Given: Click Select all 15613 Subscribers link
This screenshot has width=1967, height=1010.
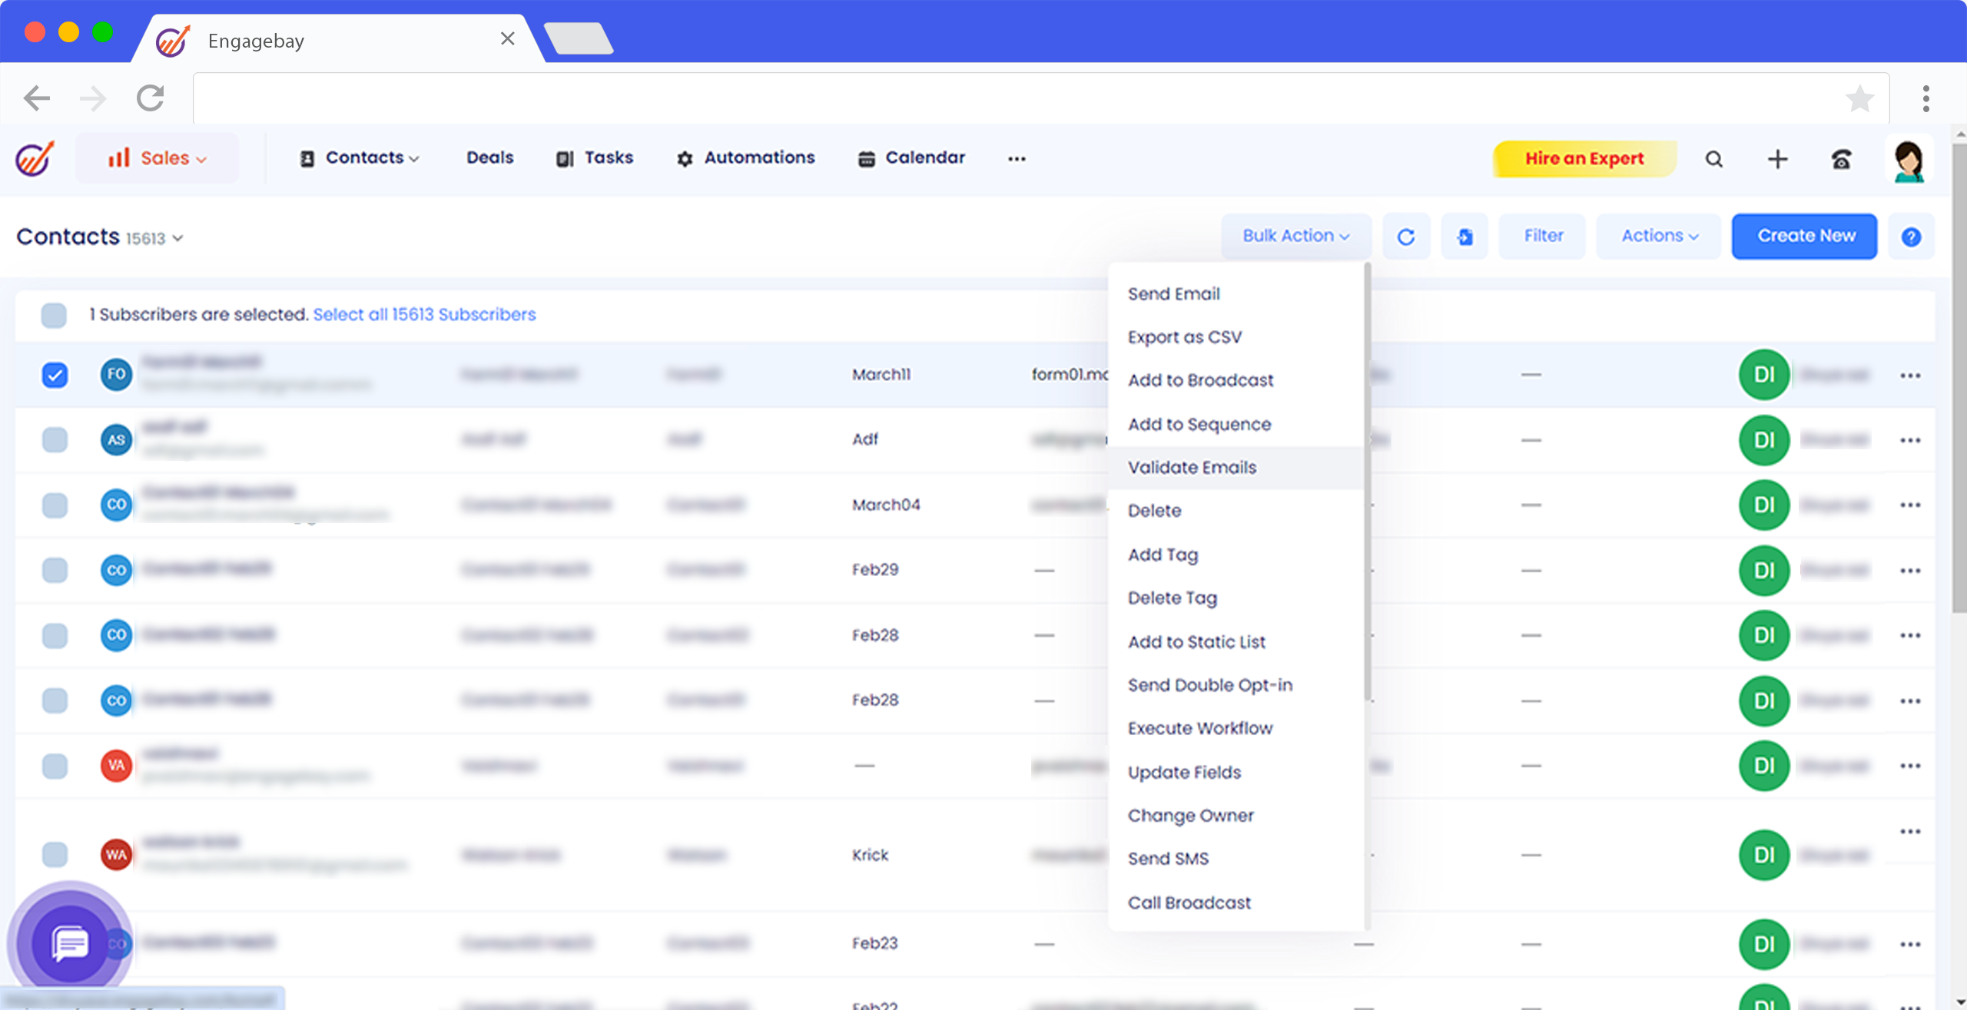Looking at the screenshot, I should (424, 314).
